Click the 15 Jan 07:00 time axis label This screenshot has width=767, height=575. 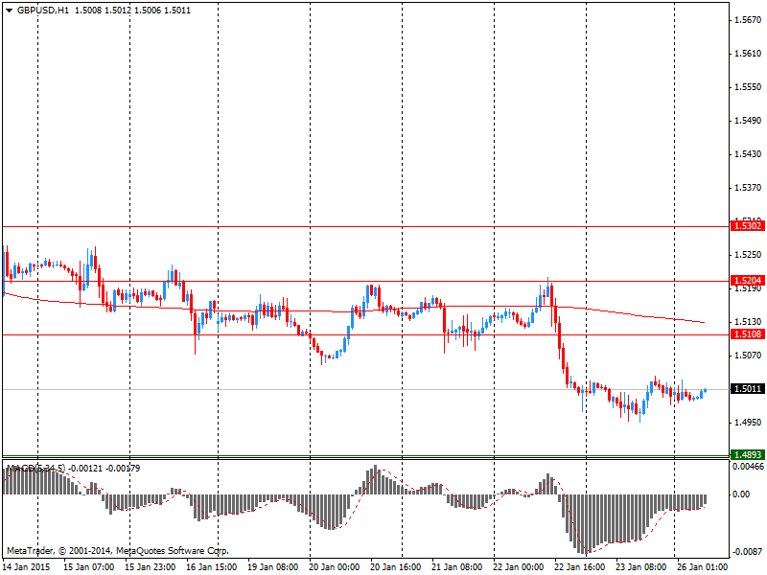coord(89,567)
